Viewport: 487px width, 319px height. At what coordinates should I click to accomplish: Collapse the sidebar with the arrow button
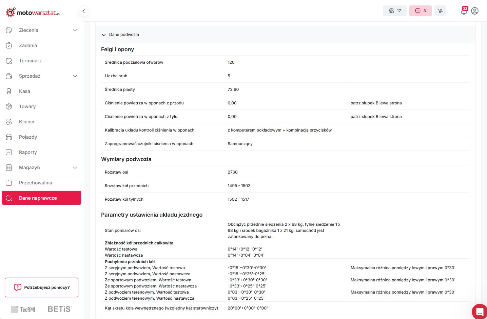[83, 11]
